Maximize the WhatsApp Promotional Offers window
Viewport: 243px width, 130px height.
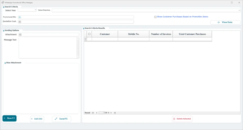coord(232,3)
